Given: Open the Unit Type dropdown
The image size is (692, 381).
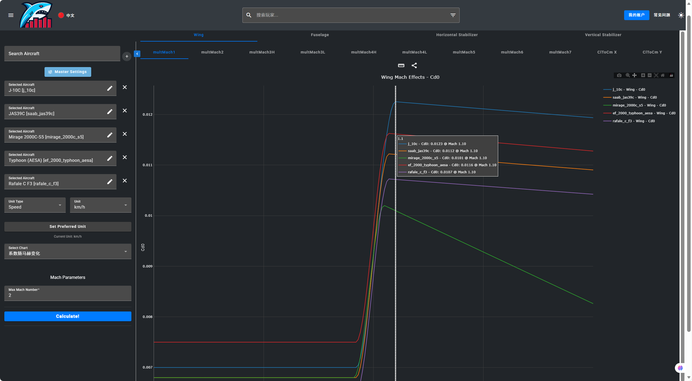Looking at the screenshot, I should tap(35, 205).
